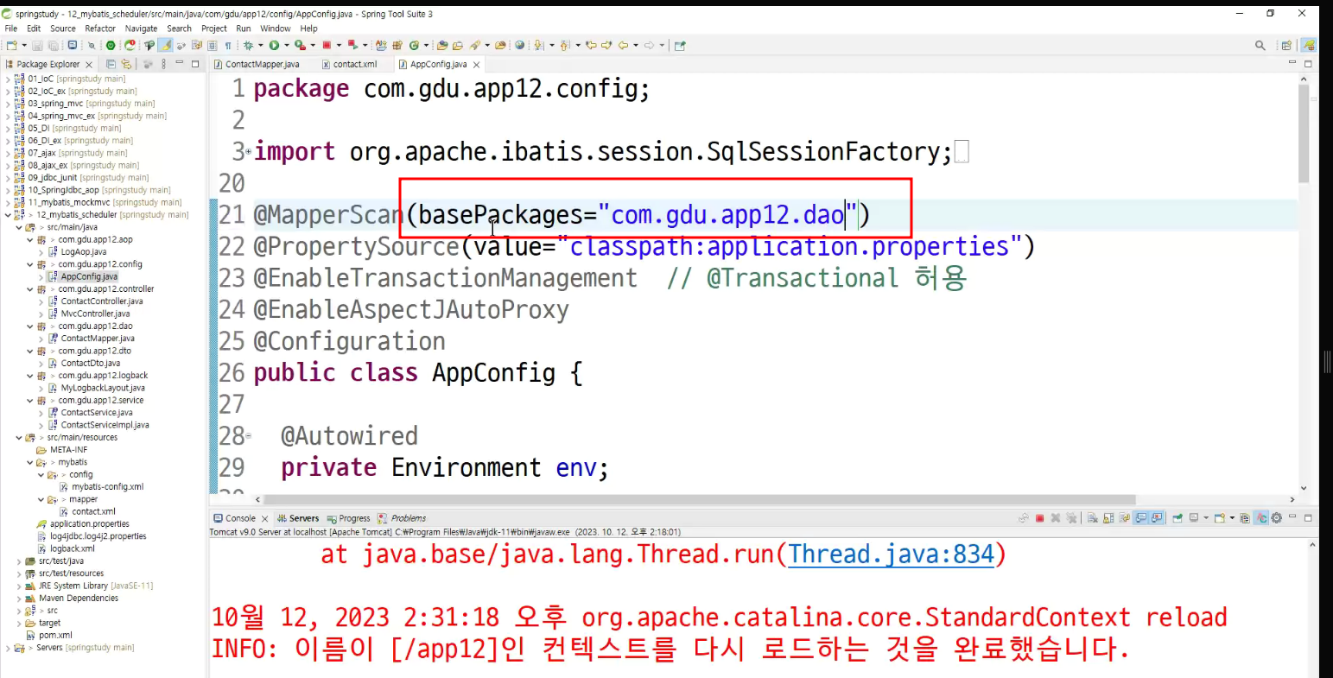Image resolution: width=1333 pixels, height=678 pixels.
Task: Switch to the Servers view tab
Action: (x=298, y=518)
